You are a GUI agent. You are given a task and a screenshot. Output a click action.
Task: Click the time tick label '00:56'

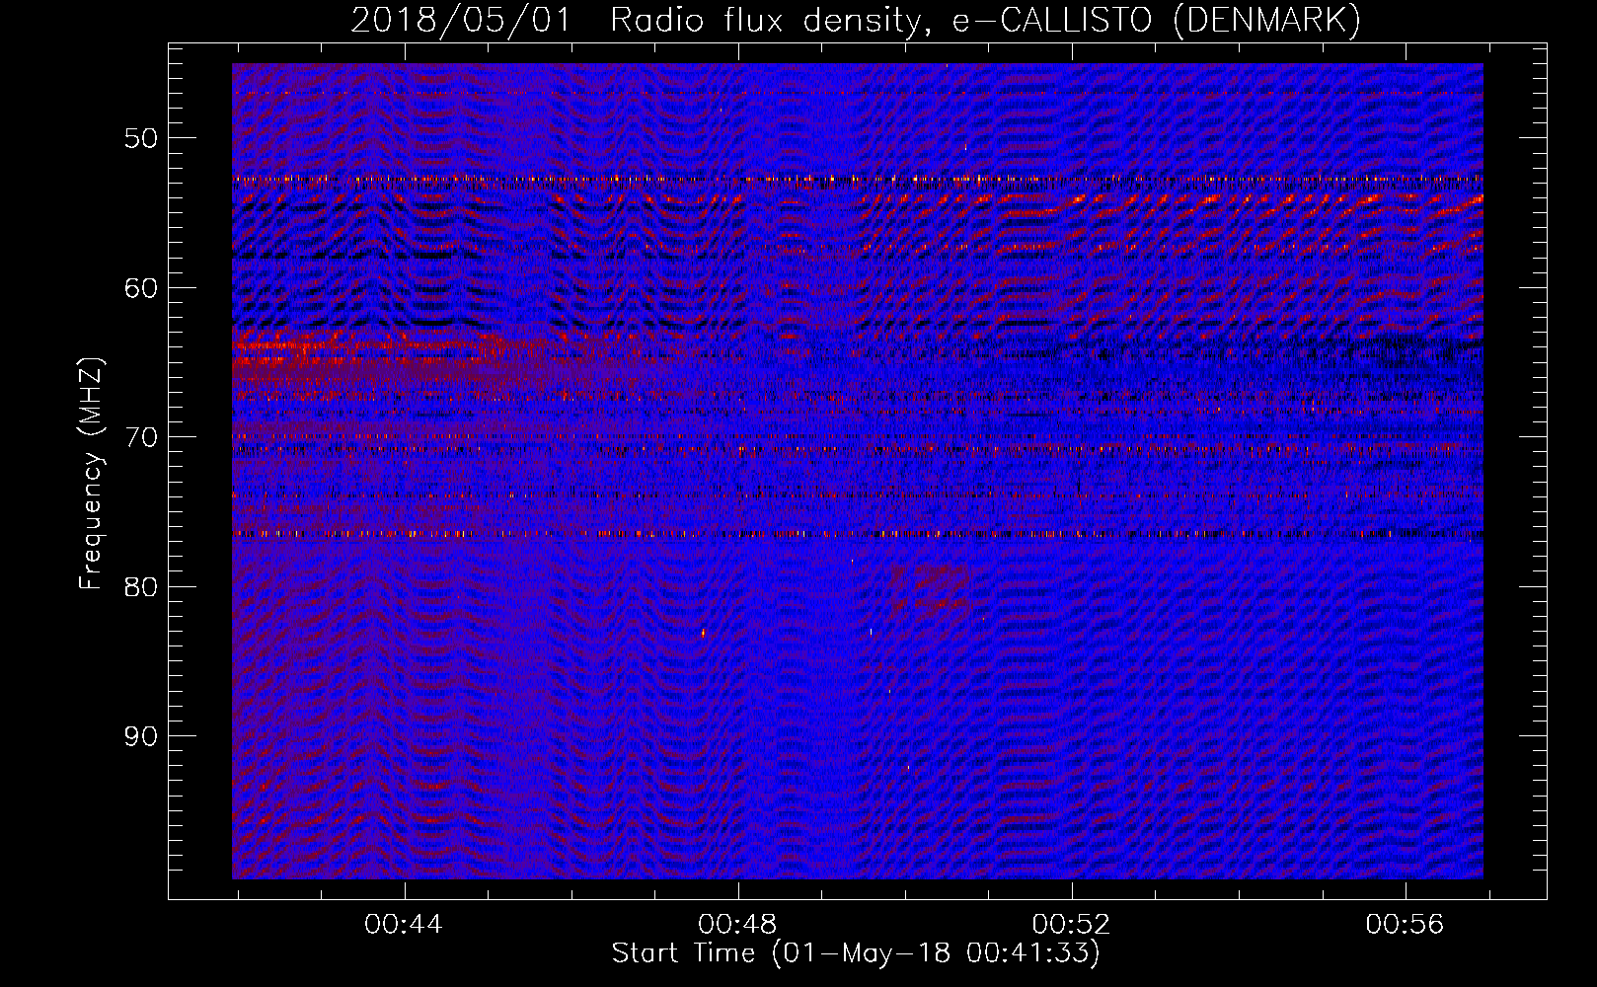[1405, 925]
